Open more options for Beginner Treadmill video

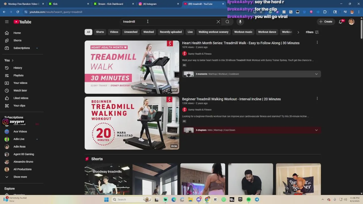[317, 99]
